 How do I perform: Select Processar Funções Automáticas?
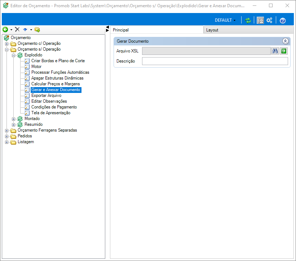[x=60, y=72]
